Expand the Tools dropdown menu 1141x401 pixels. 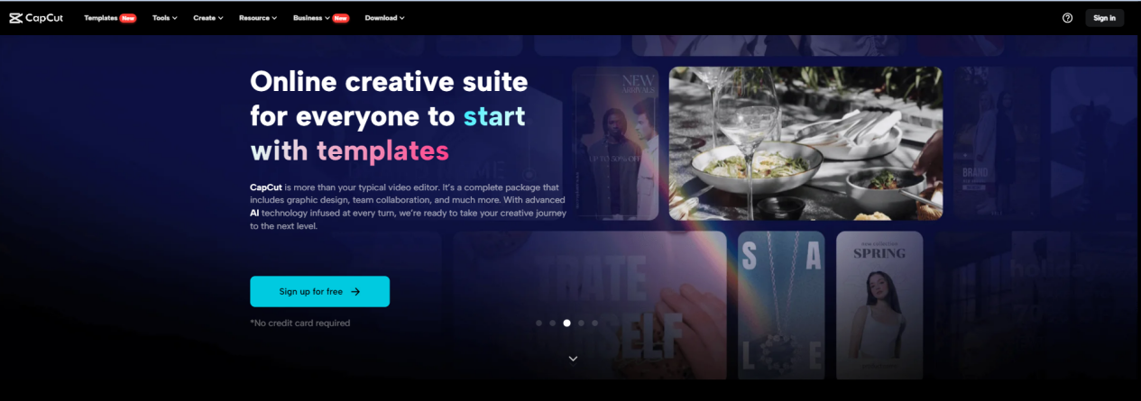click(164, 18)
